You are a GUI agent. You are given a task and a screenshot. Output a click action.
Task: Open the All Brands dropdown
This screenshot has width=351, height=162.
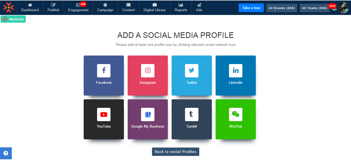click(282, 8)
